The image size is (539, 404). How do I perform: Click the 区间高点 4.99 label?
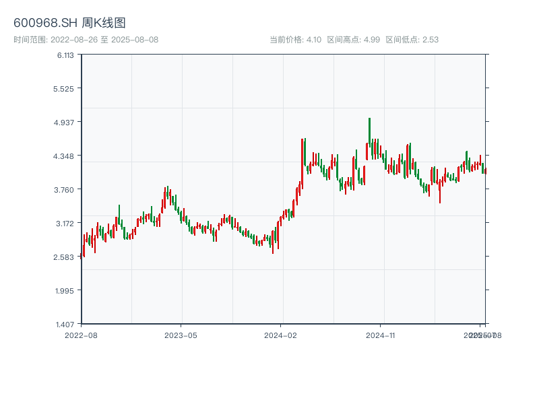[x=353, y=40]
